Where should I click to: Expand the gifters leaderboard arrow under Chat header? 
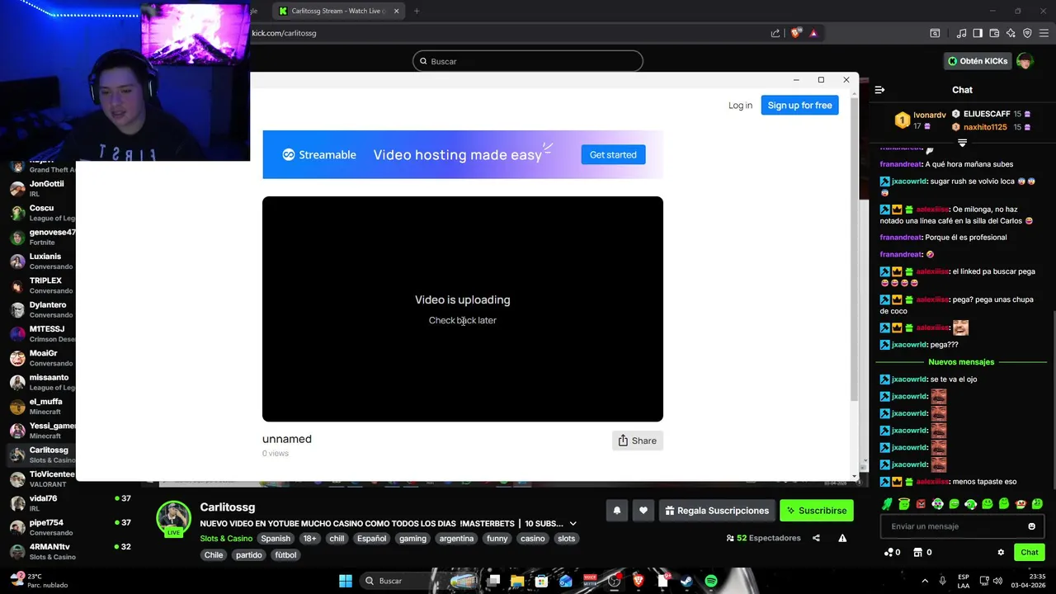click(962, 143)
